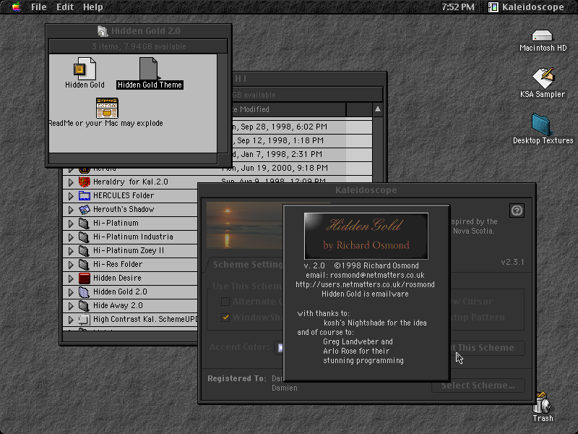The width and height of the screenshot is (578, 434).
Task: Uncheck the WindowShade checkbox
Action: coord(225,318)
